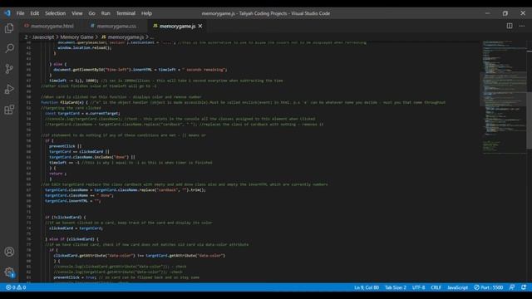
Task: Open the Run and Debug view icon
Action: 9,89
